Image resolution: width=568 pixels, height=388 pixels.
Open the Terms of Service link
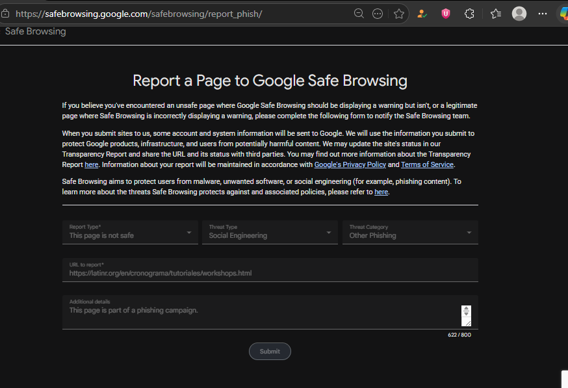click(x=427, y=164)
